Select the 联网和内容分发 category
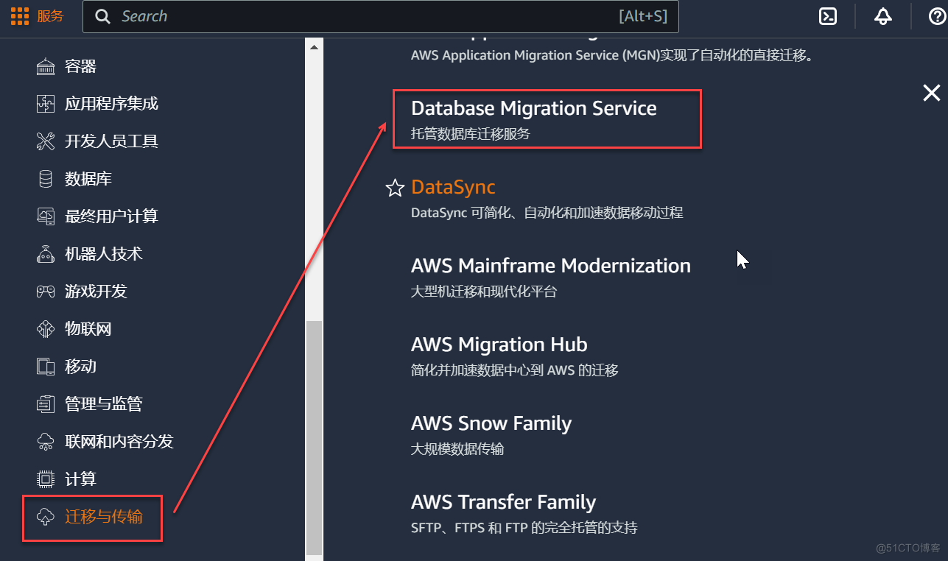 (119, 442)
